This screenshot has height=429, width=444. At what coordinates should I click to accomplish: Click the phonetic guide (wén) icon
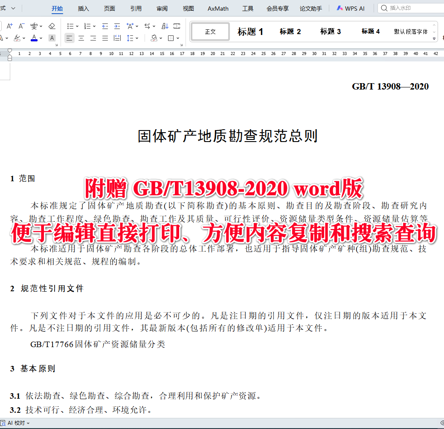[34, 26]
